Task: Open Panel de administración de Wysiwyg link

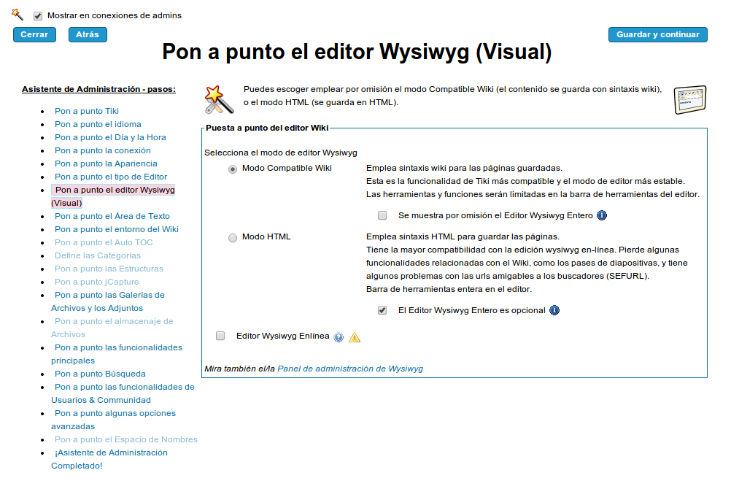Action: [350, 369]
